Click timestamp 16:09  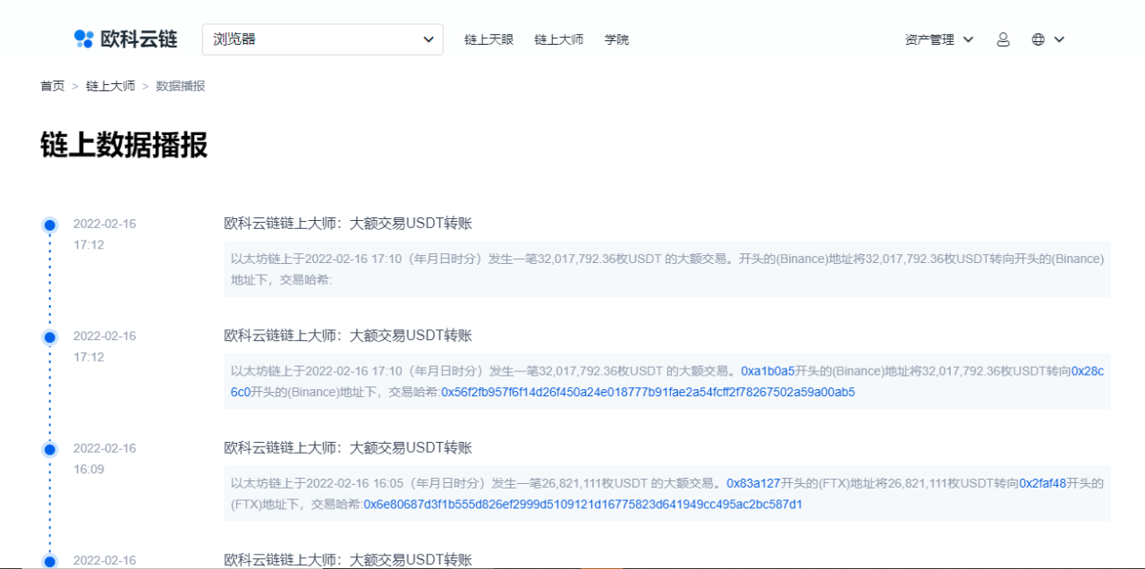89,469
